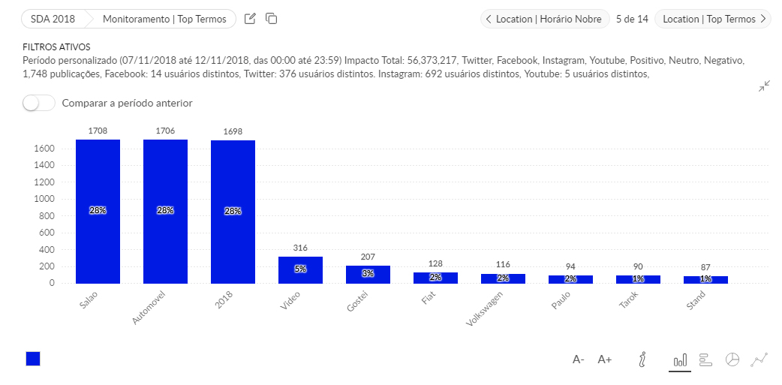Click the edit report pencil icon
Image resolution: width=782 pixels, height=385 pixels.
pos(251,19)
